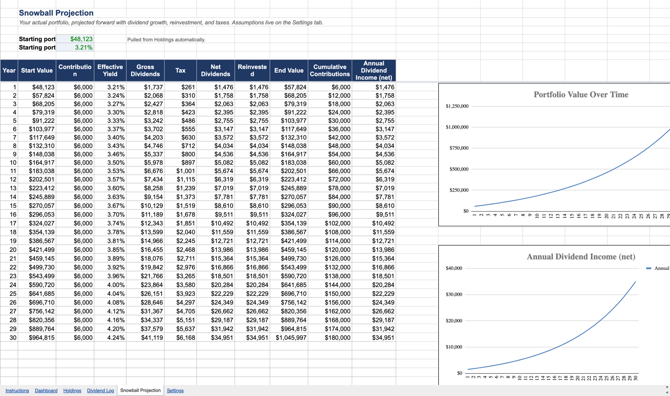Select row number 19 cell in Year column
The width and height of the screenshot is (670, 396).
click(9, 241)
